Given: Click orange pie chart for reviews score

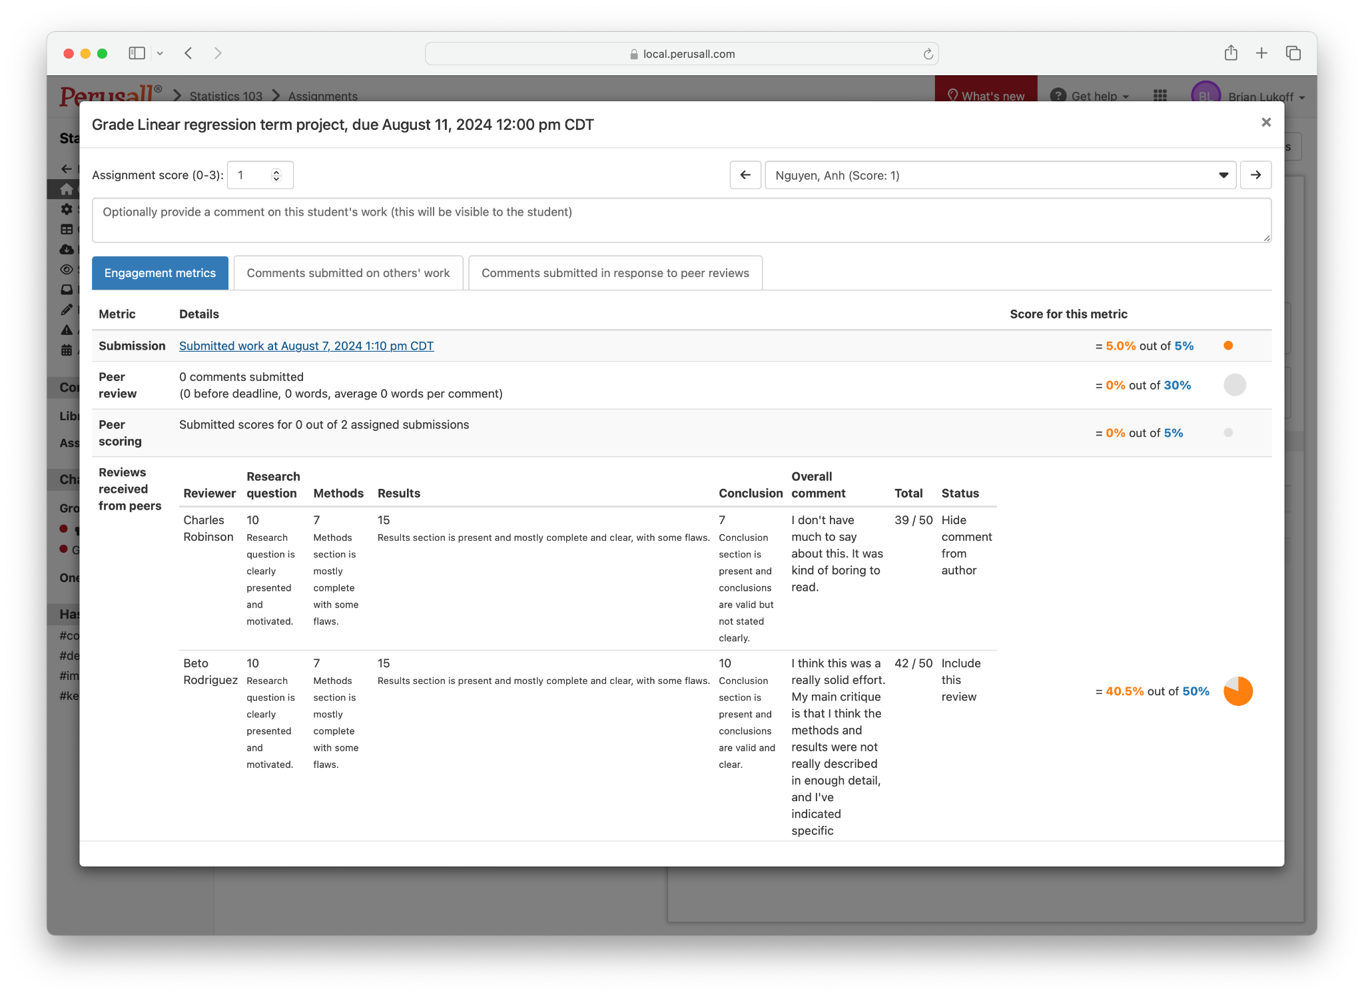Looking at the screenshot, I should click(x=1237, y=691).
